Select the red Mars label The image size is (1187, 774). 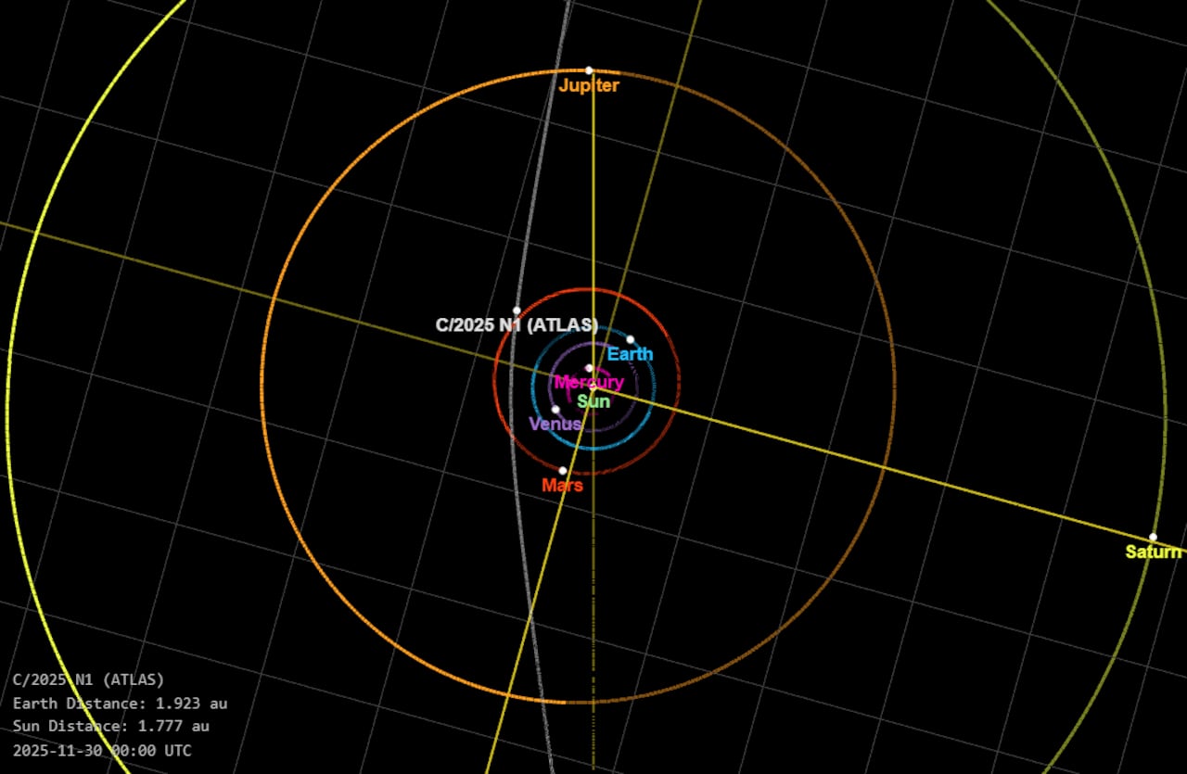(x=563, y=486)
